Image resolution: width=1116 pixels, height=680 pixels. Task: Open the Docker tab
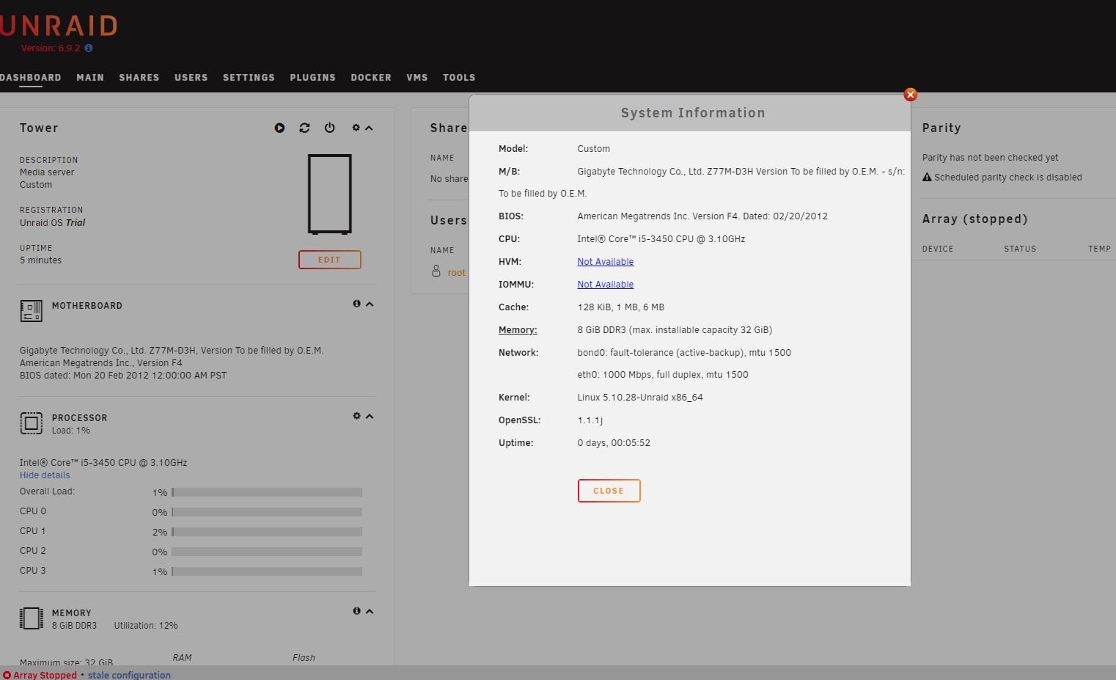click(371, 78)
